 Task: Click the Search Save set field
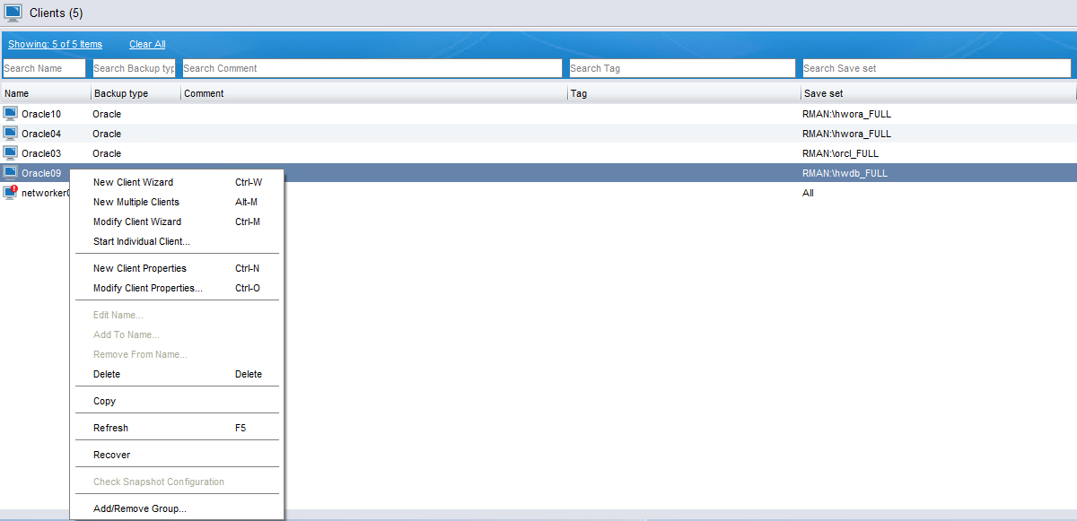(935, 68)
